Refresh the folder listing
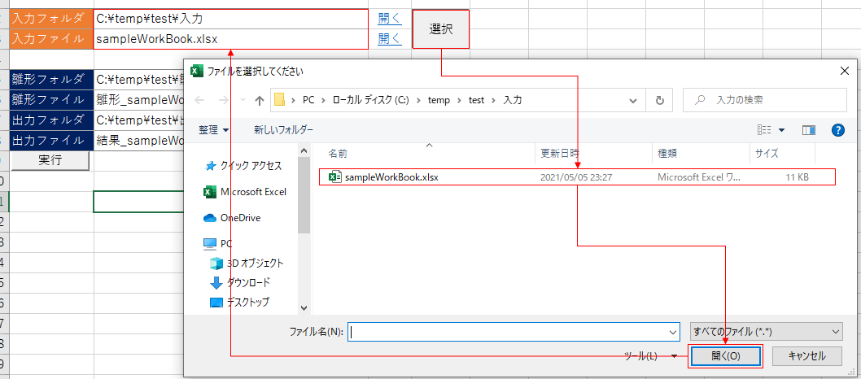861x379 pixels. coord(660,101)
